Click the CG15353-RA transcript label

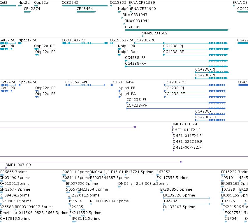click(122, 40)
